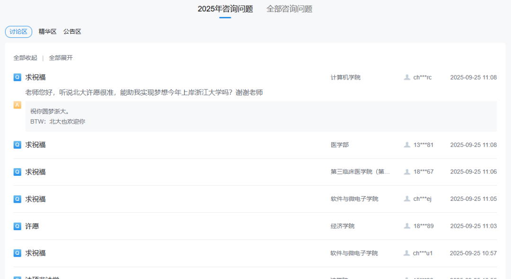Image resolution: width=511 pixels, height=279 pixels.
Task: Click username ch***u1 in the list
Action: 422,253
